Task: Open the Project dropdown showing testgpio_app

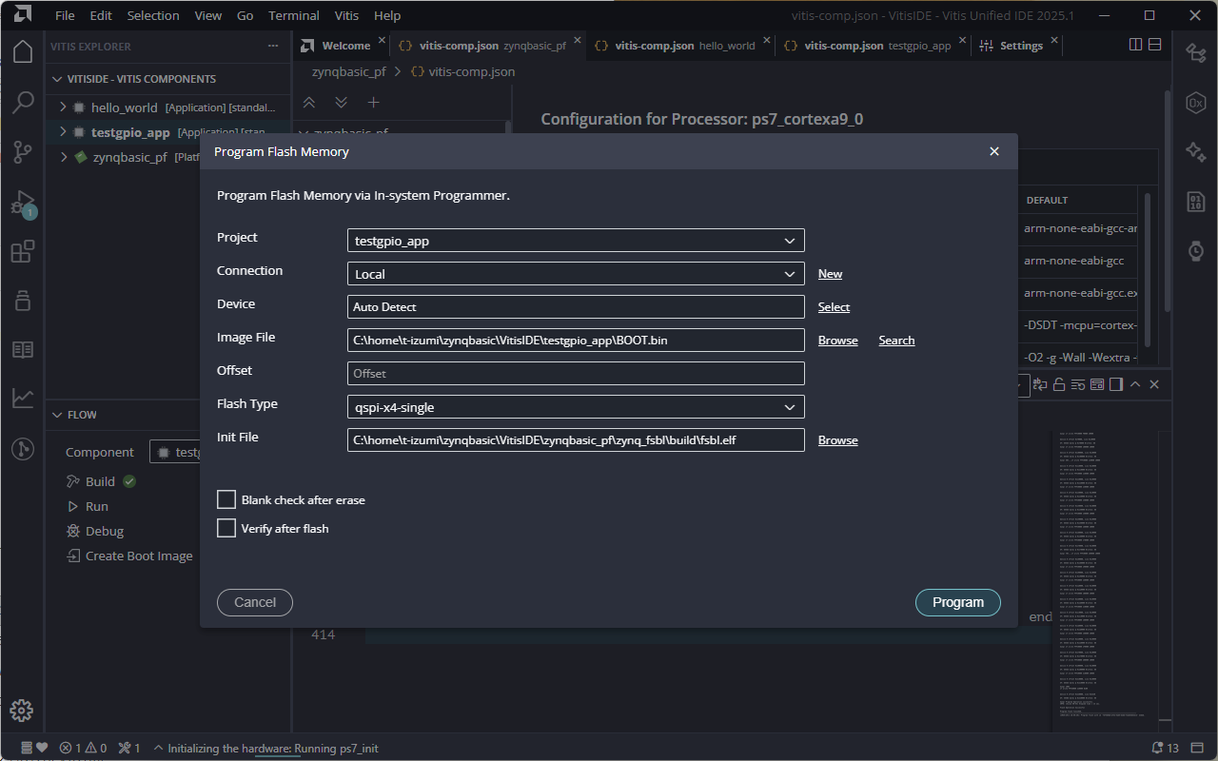Action: 576,241
